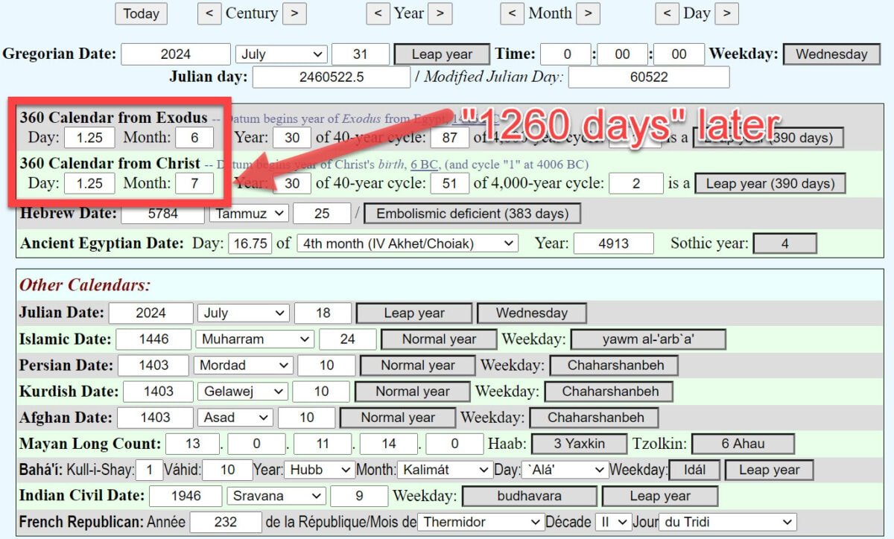Go back one Day
The width and height of the screenshot is (894, 539).
(x=667, y=13)
